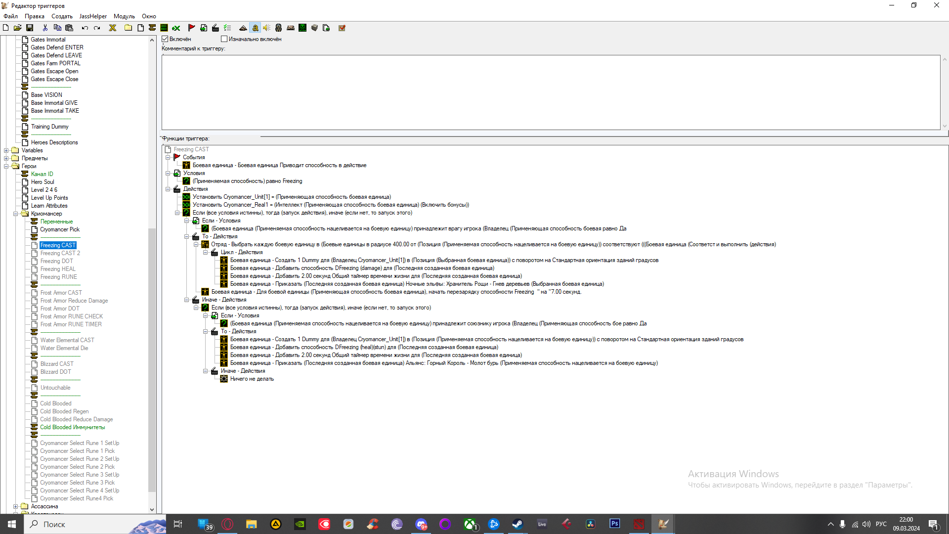Toggle the Изначально включён checkbox
This screenshot has width=949, height=534.
(x=224, y=39)
